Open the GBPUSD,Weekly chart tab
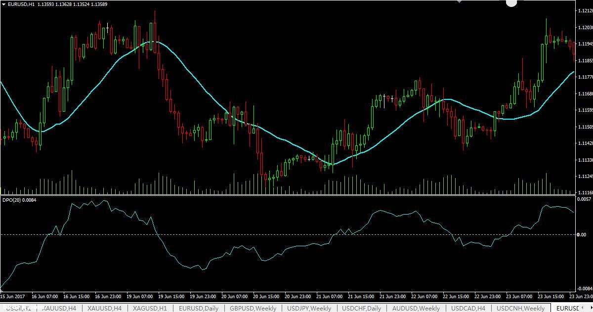The image size is (593, 312). pyautogui.click(x=253, y=308)
